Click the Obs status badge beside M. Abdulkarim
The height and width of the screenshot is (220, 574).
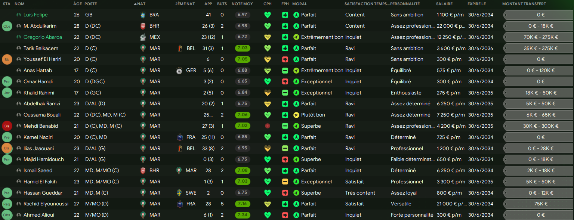7,26
